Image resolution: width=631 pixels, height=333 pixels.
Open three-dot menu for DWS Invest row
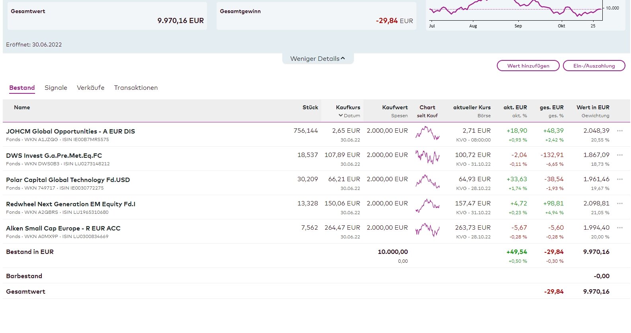[619, 155]
